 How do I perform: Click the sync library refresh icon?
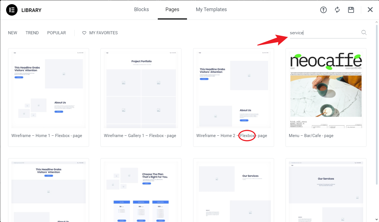coord(337,10)
